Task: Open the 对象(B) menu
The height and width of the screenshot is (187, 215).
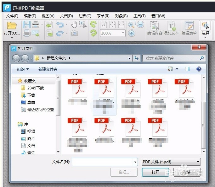Action: tap(121, 16)
